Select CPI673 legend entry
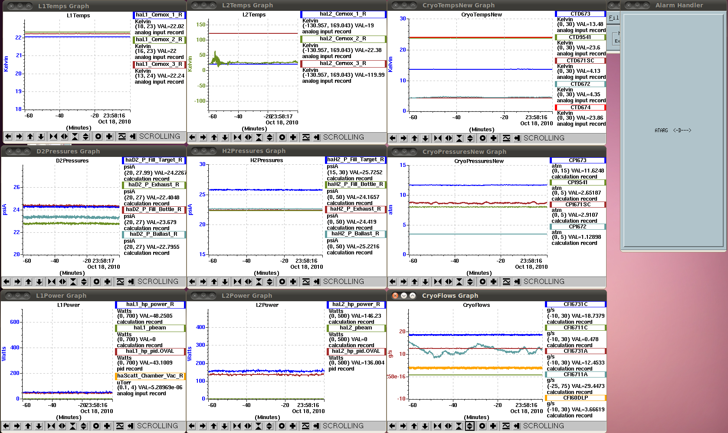The image size is (728, 433). pyautogui.click(x=578, y=160)
